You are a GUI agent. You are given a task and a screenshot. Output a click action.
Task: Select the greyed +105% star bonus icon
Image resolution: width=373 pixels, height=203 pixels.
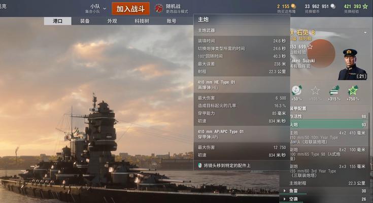point(315,91)
